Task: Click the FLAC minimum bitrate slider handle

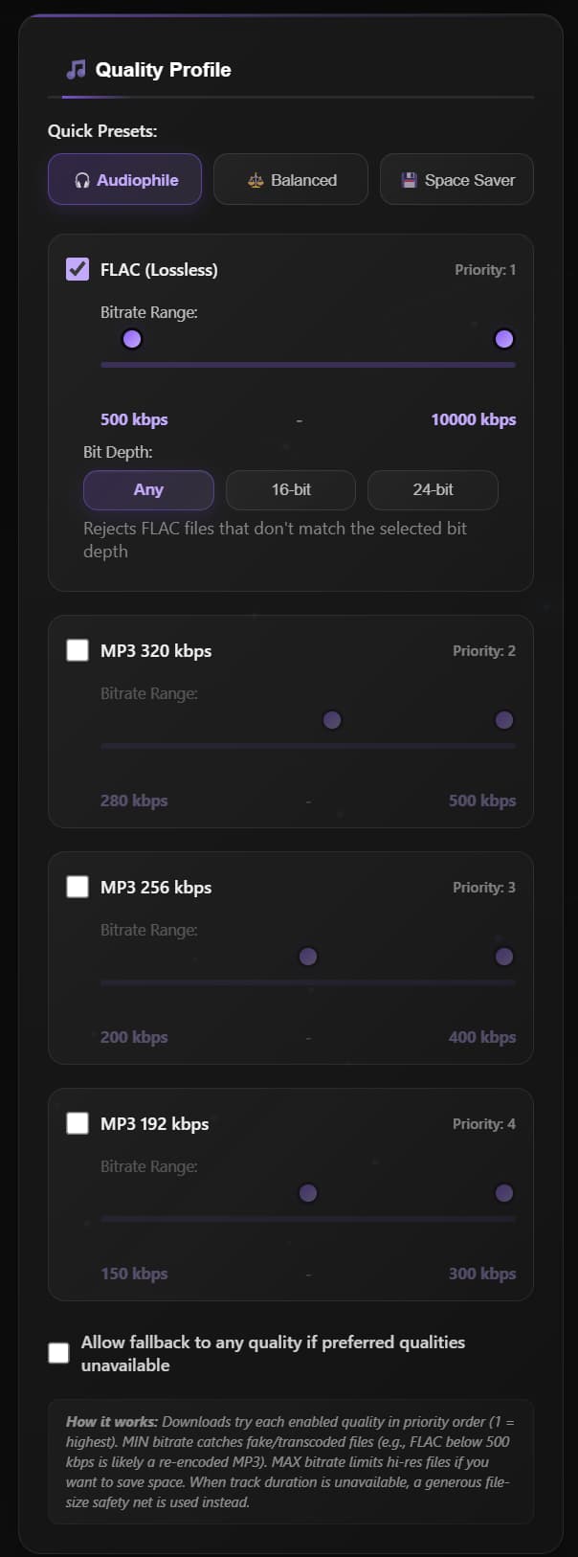Action: tap(132, 339)
